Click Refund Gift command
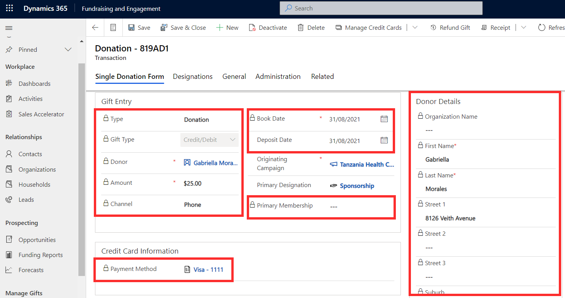 pos(450,28)
